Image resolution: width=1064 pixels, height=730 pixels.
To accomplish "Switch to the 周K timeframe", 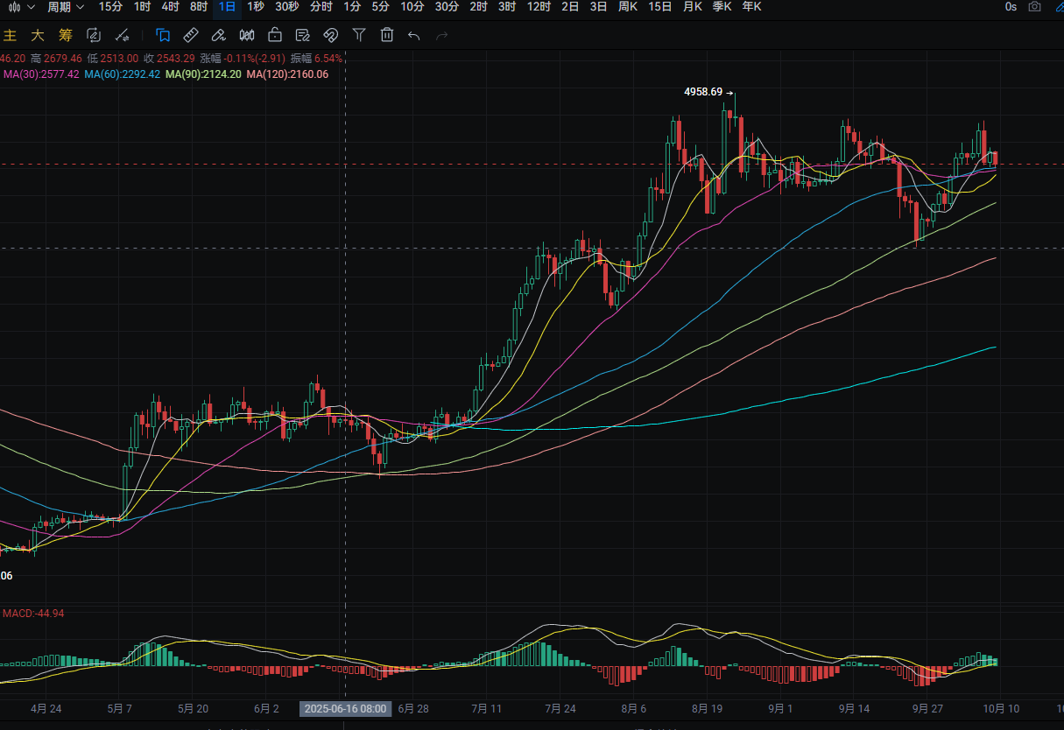I will pyautogui.click(x=627, y=7).
